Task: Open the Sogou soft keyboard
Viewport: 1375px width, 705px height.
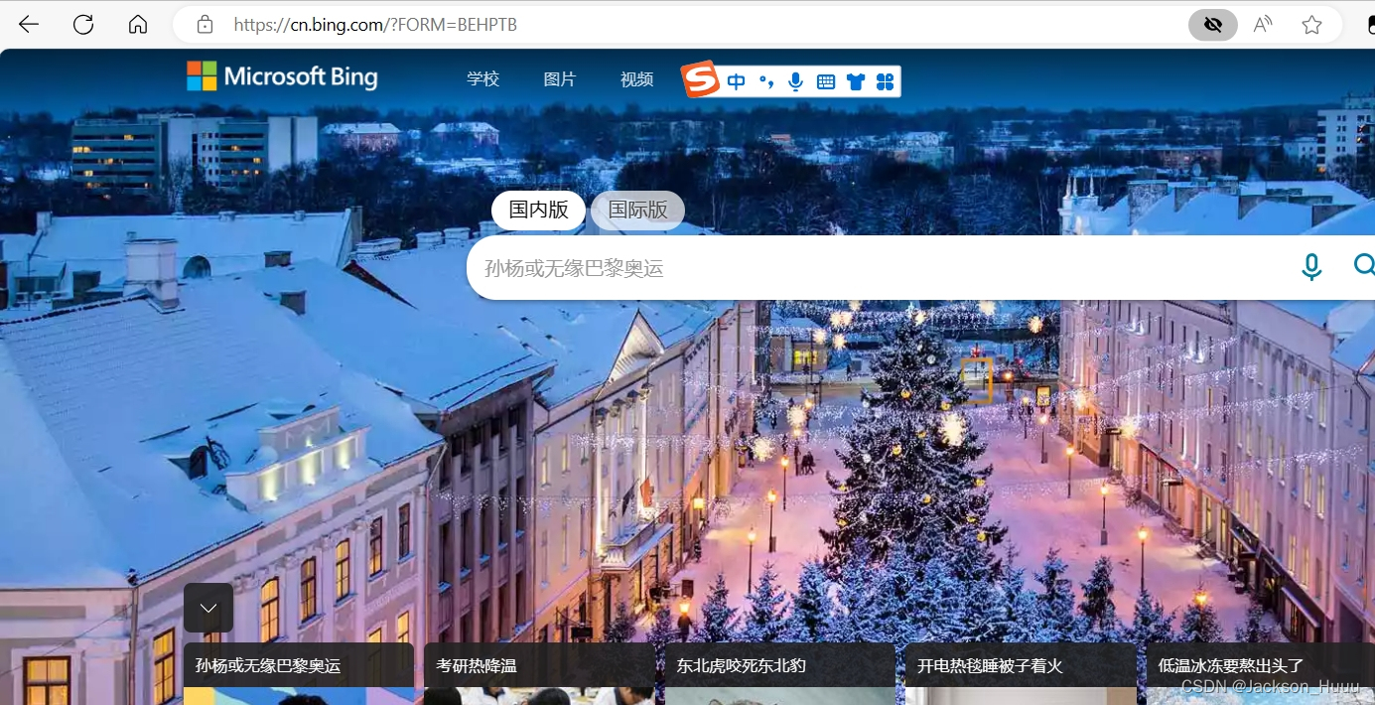Action: point(825,81)
